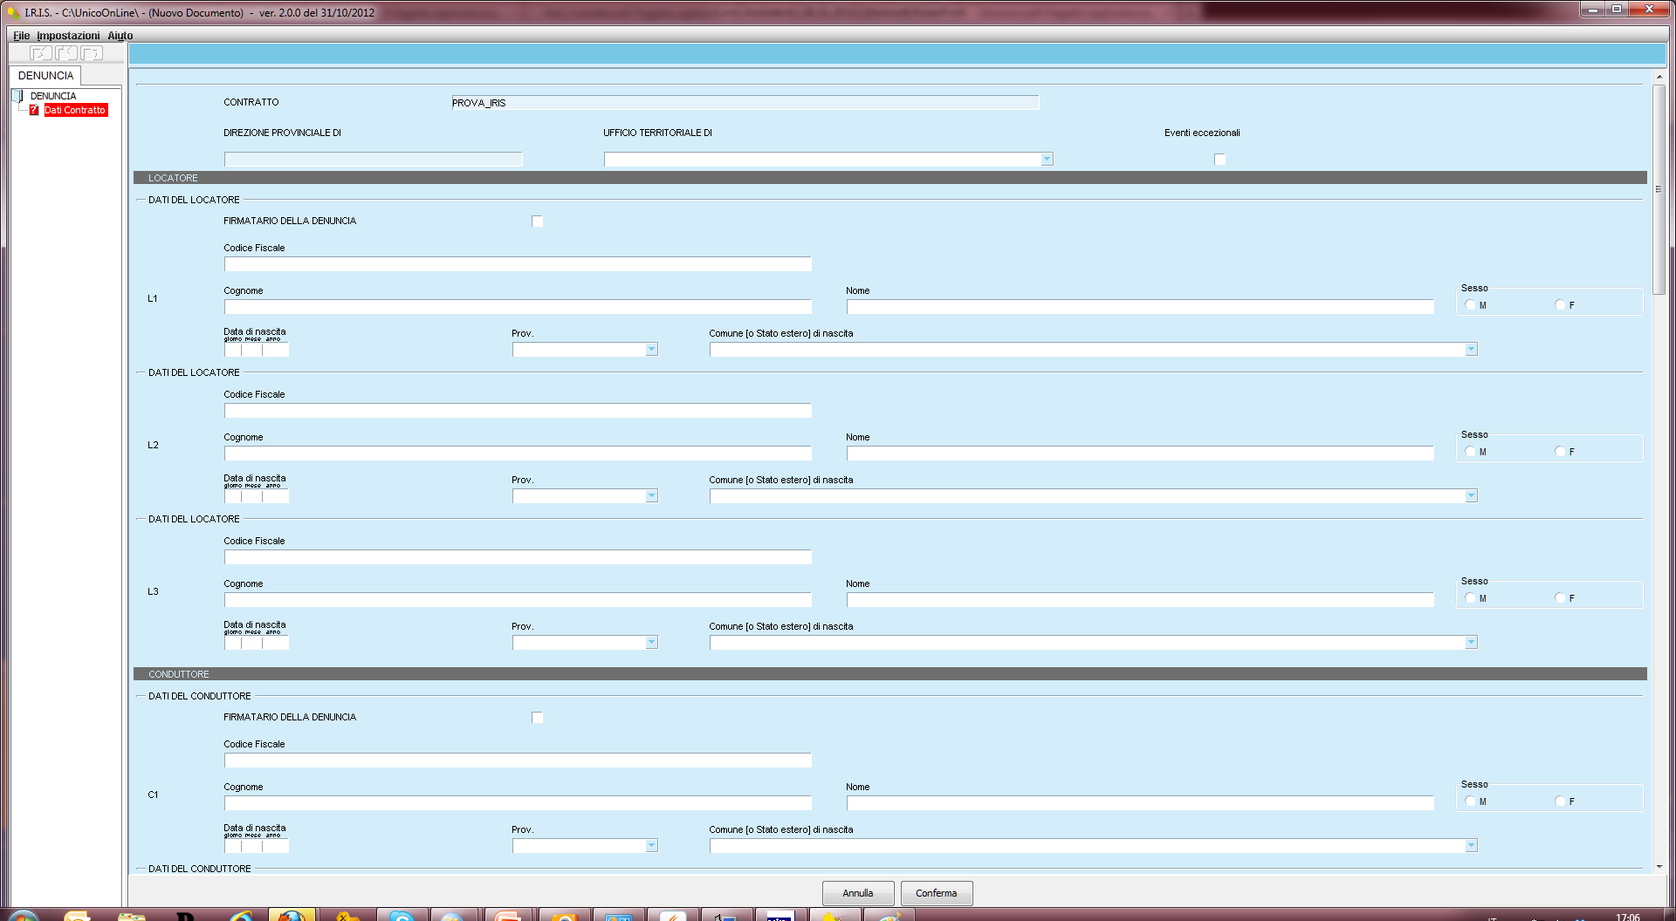Image resolution: width=1676 pixels, height=921 pixels.
Task: Select sex F for locatore L3
Action: (x=1560, y=598)
